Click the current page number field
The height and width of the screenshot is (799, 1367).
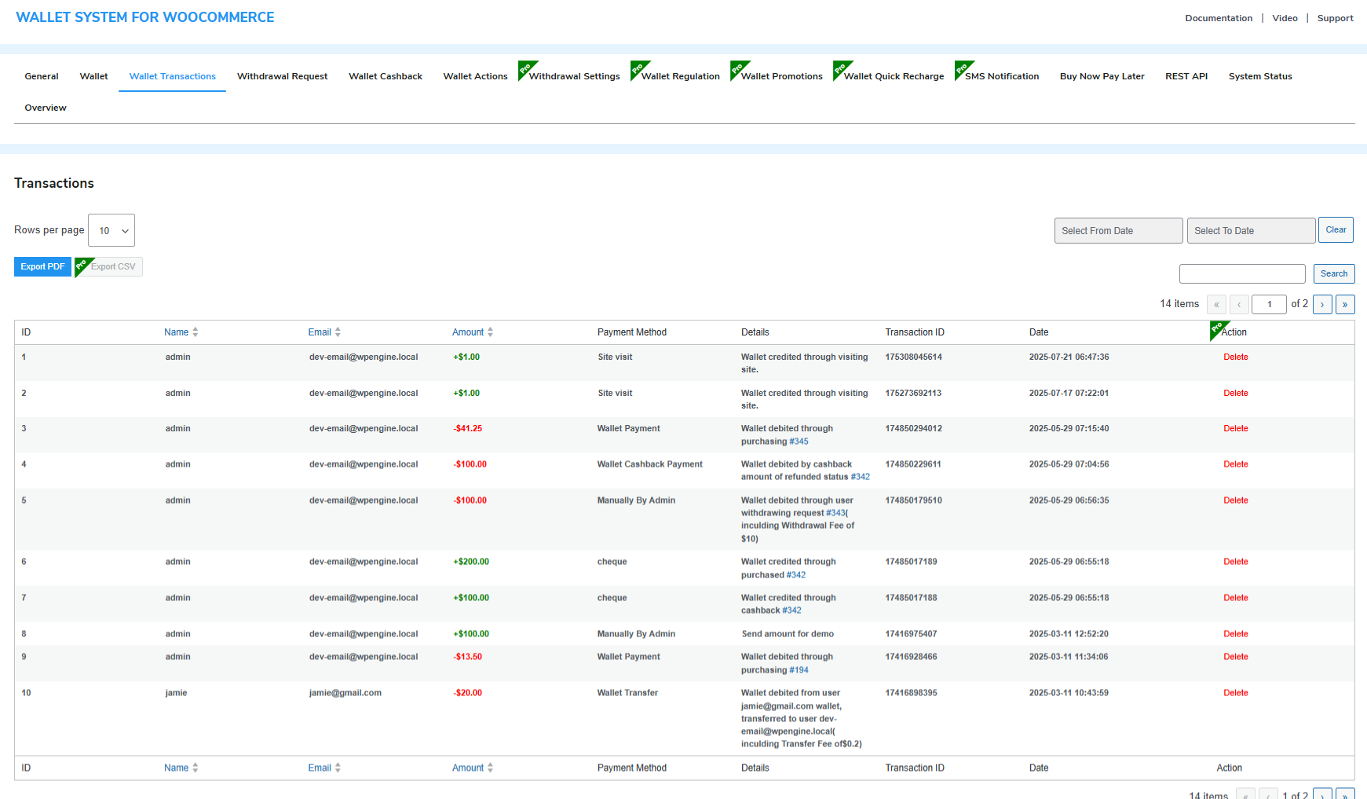tap(1269, 304)
